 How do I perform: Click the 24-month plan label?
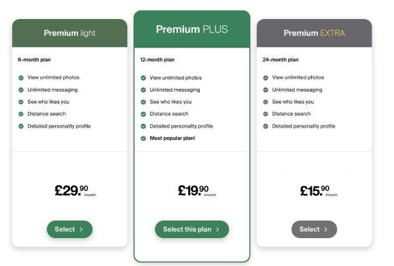tap(281, 60)
